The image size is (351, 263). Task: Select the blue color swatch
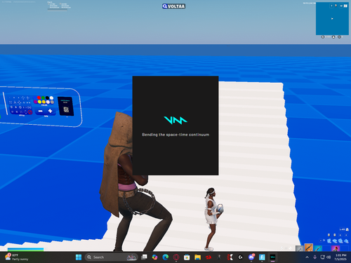click(35, 97)
